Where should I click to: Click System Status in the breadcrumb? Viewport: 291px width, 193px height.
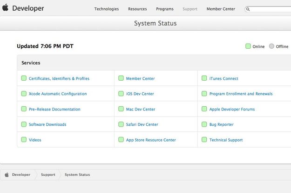[77, 175]
